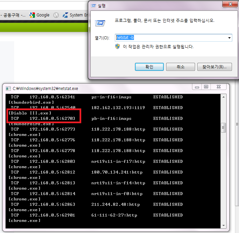Expand the 열기 command history dropdown

click(229, 38)
